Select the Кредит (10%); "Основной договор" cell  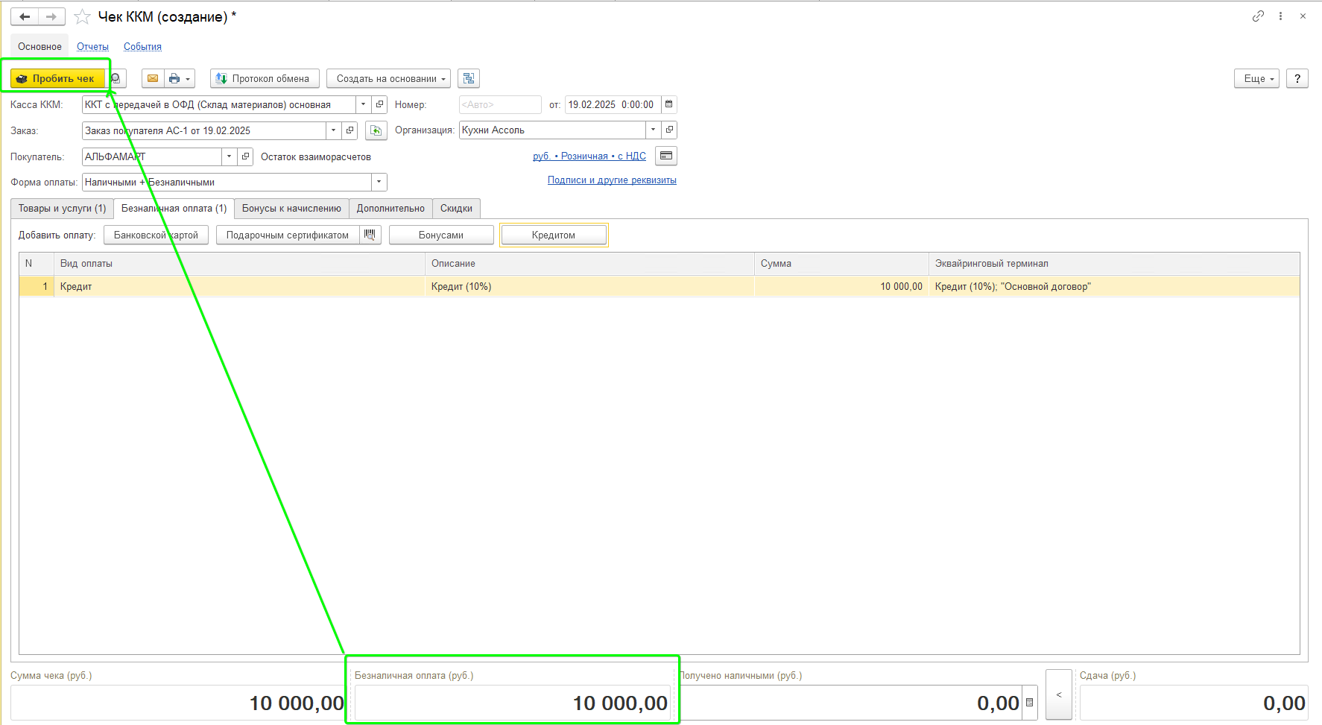(x=1114, y=287)
